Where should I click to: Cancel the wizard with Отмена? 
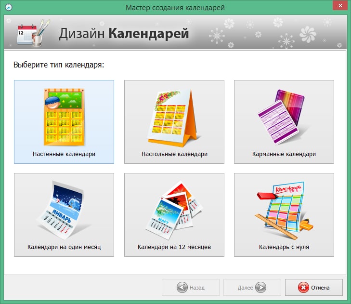314,287
